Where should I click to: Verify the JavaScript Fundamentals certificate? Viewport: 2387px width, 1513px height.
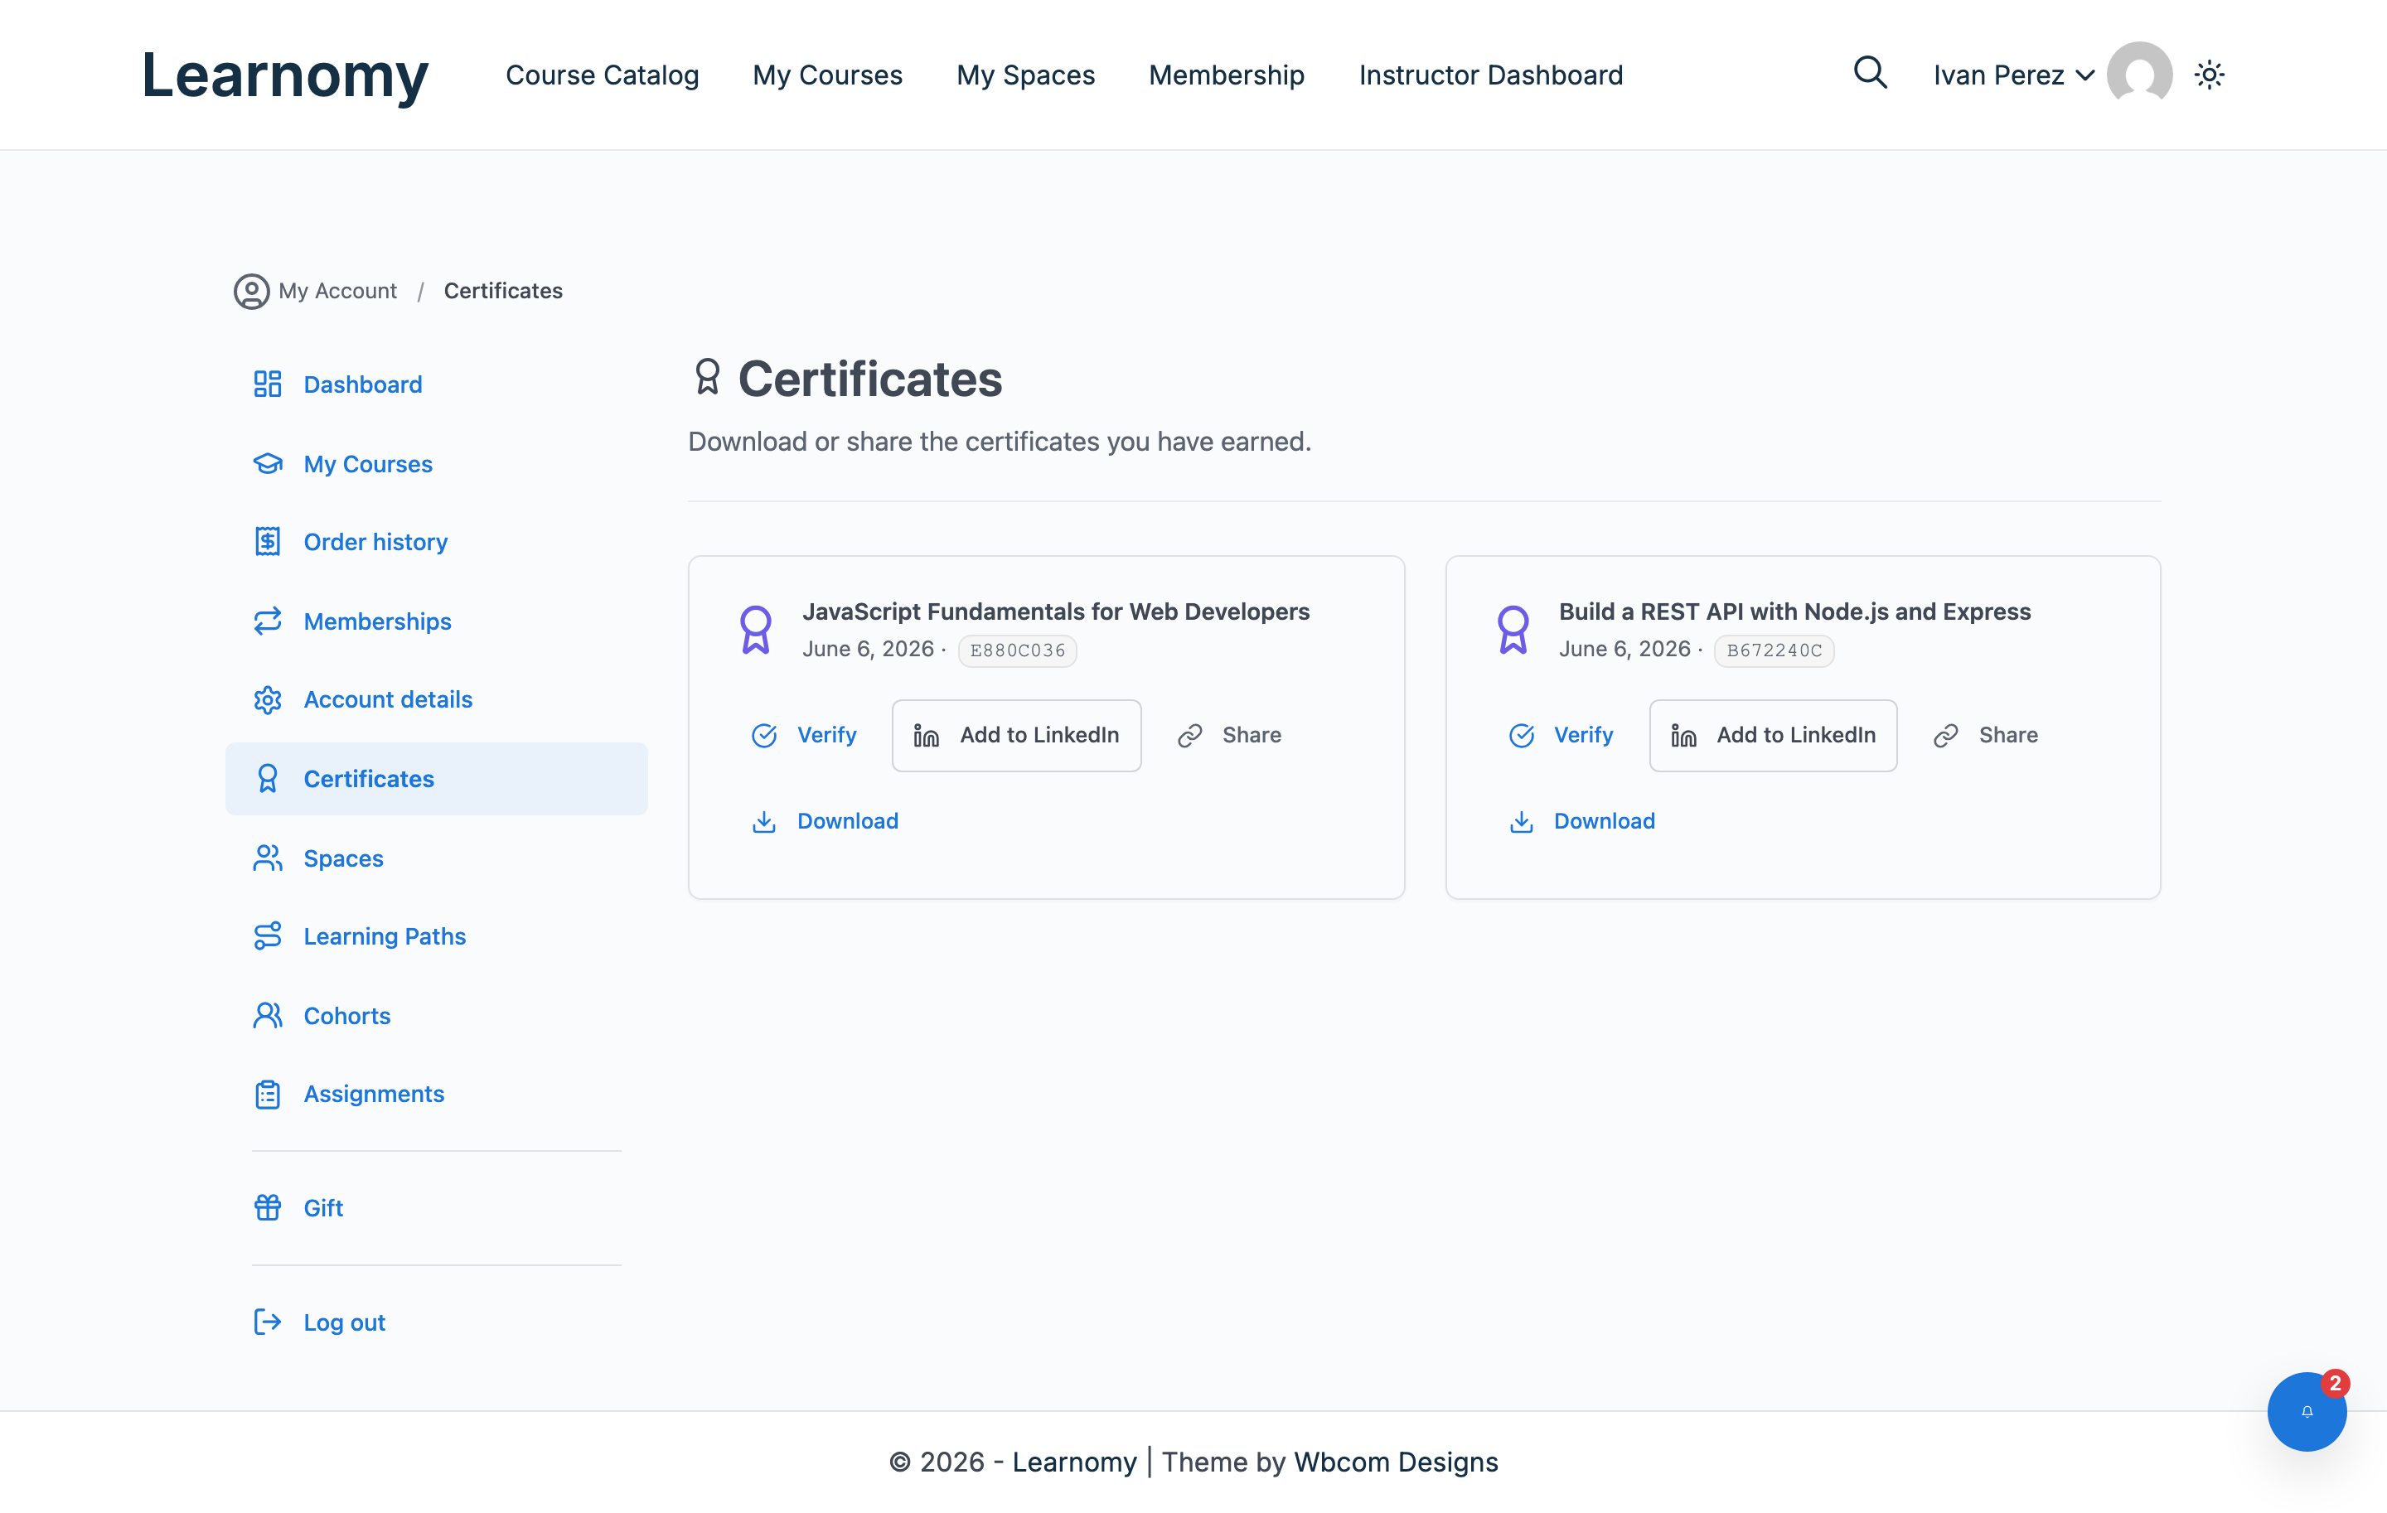[x=804, y=735]
